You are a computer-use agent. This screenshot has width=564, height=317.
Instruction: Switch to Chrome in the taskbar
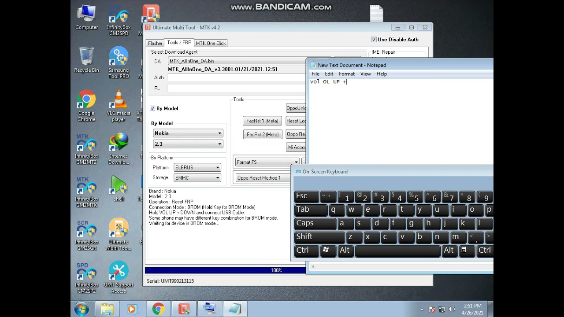tap(158, 309)
